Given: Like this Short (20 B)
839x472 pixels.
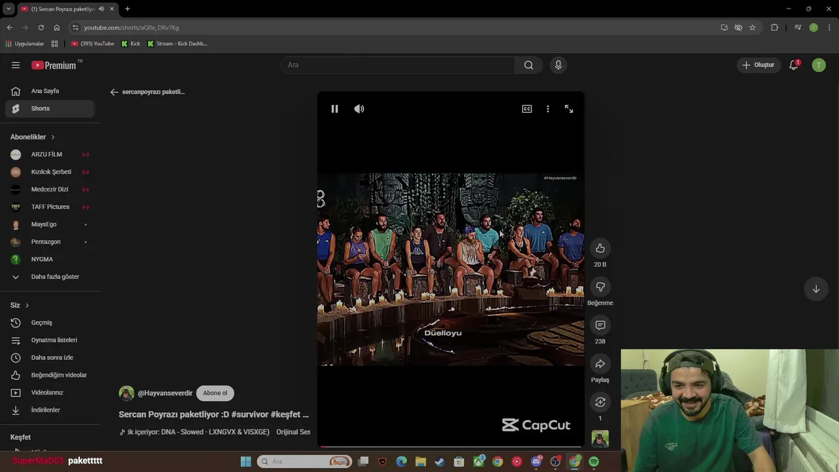Looking at the screenshot, I should pos(600,248).
